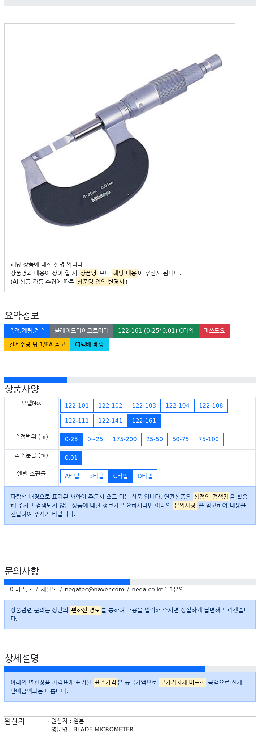Choose anvil-spindle B타입
260x734 pixels.
tap(96, 476)
